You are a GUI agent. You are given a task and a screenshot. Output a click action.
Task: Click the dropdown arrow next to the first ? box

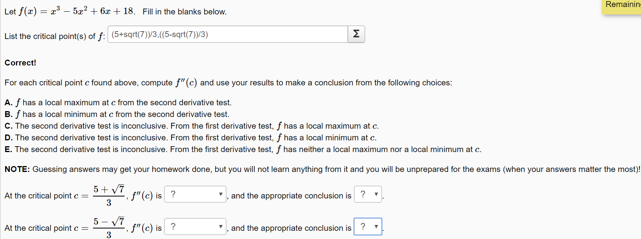coord(221,194)
